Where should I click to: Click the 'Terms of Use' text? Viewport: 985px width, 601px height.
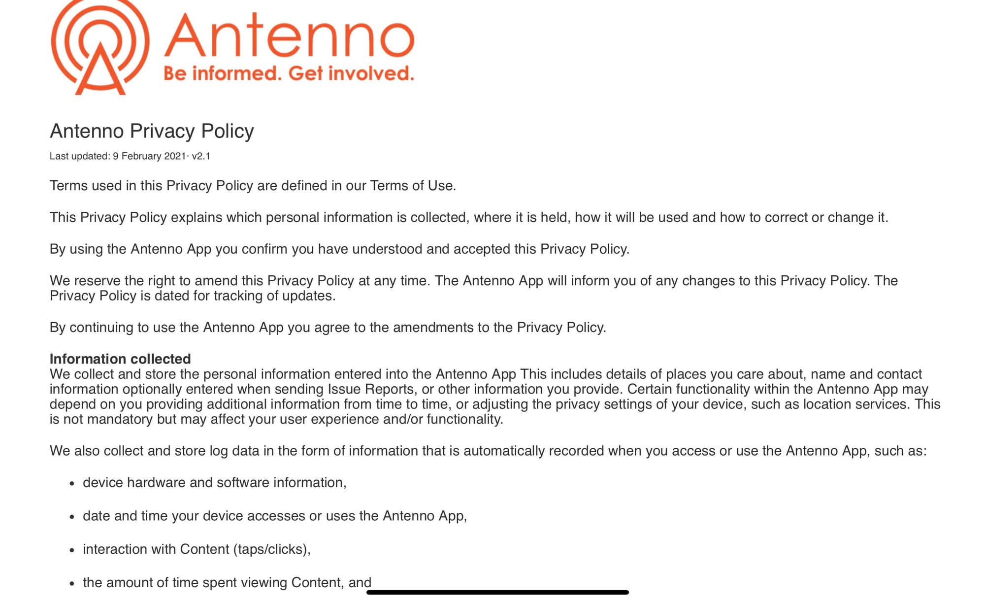(x=411, y=186)
